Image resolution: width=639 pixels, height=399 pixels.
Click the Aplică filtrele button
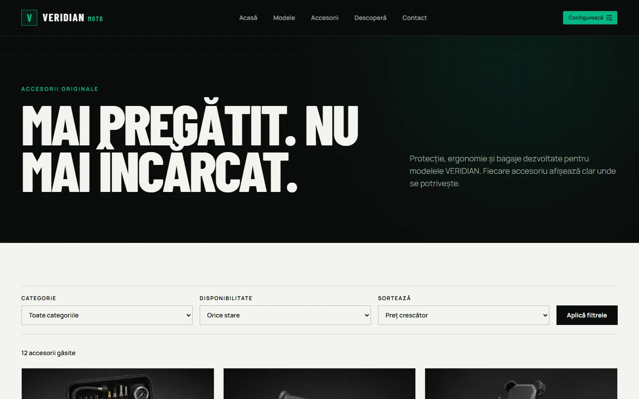[587, 315]
